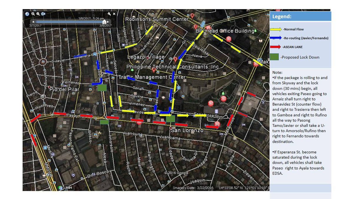Screen dimensions: 353x199
Task: Select the 360 photo sphere on Esperanza St
Action: click(217, 124)
